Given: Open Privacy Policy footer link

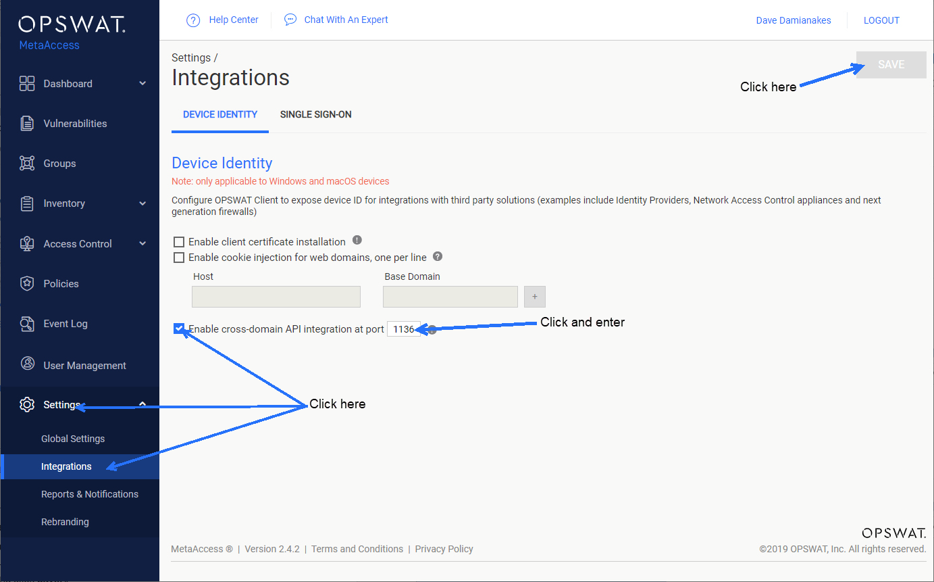Looking at the screenshot, I should 444,549.
